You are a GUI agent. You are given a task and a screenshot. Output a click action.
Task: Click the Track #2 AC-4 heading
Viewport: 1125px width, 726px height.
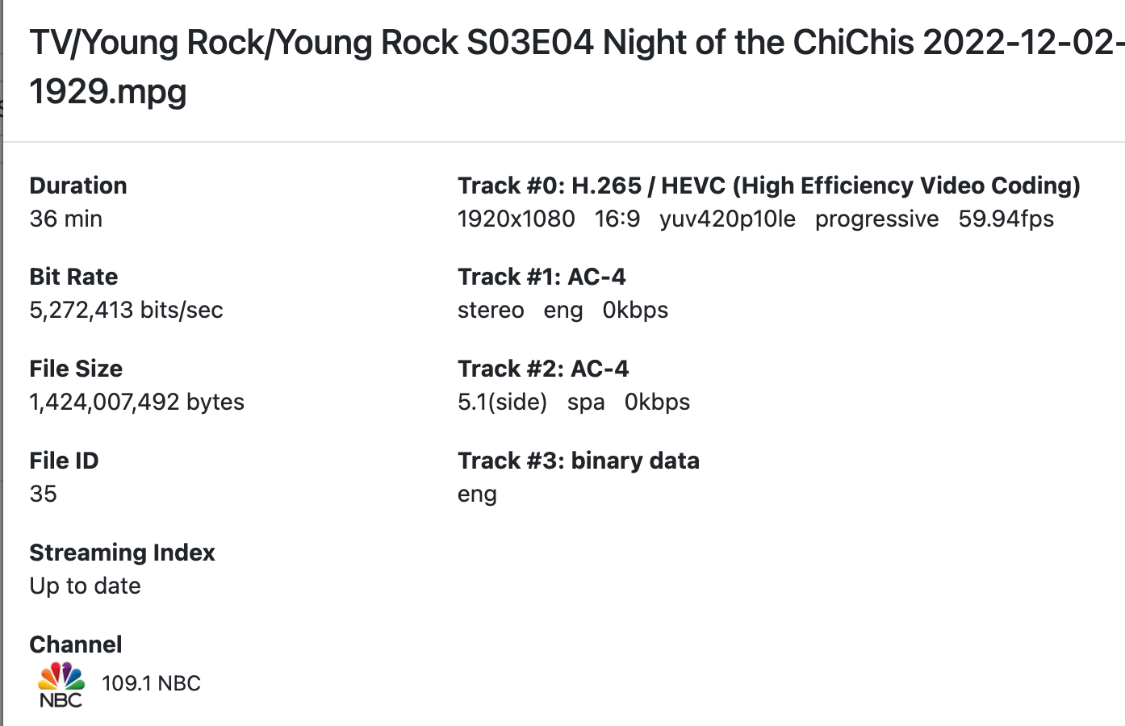click(x=543, y=369)
